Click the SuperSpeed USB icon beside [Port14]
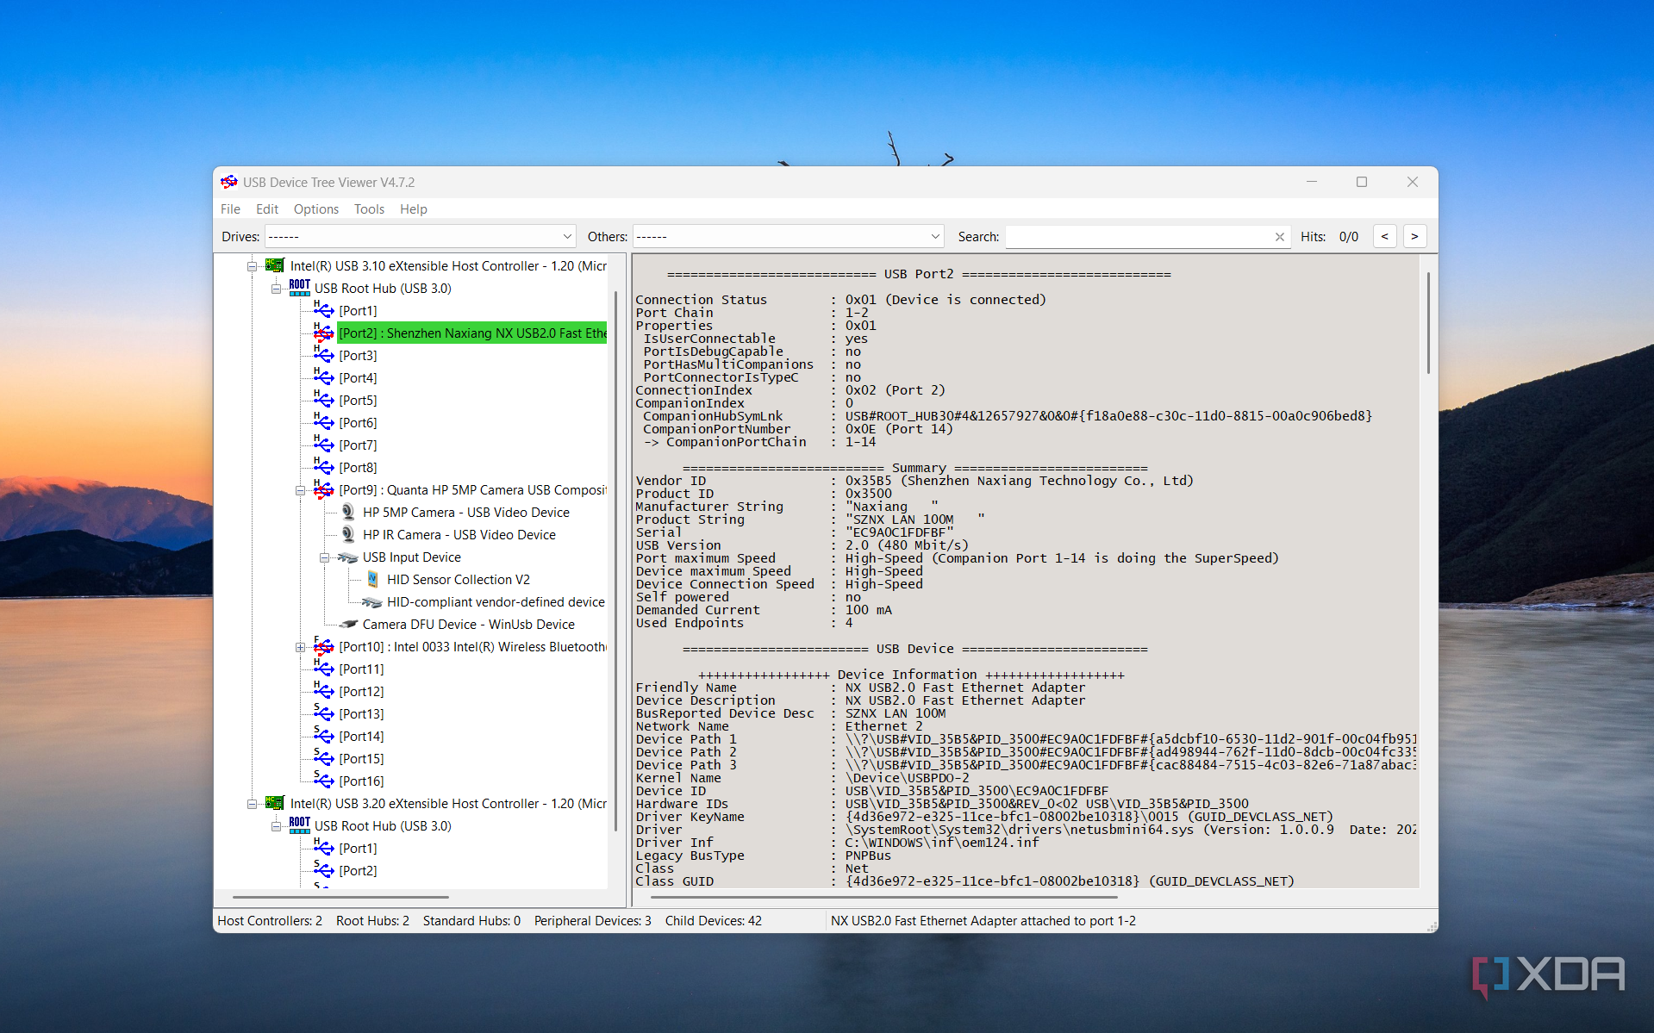Viewport: 1654px width, 1033px height. pos(324,736)
